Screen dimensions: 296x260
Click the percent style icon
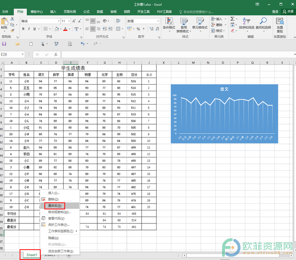point(138,29)
